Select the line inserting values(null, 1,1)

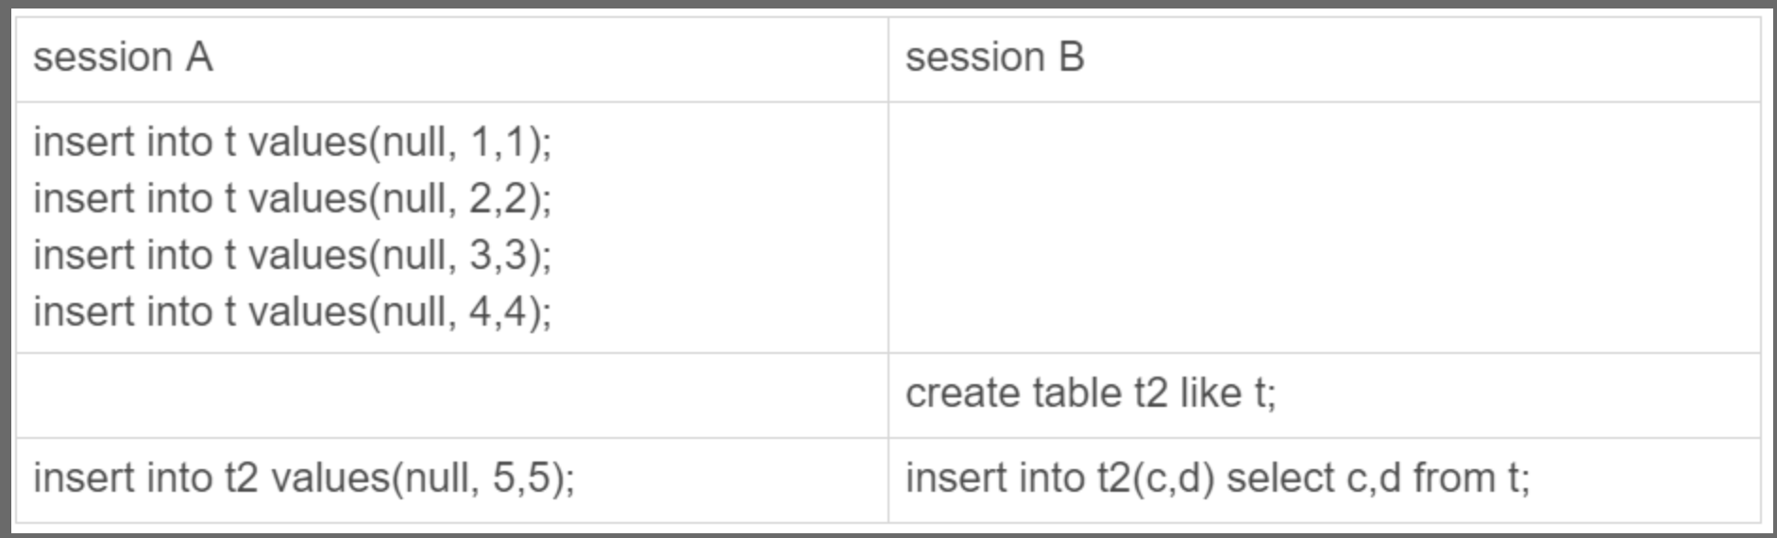(x=293, y=143)
